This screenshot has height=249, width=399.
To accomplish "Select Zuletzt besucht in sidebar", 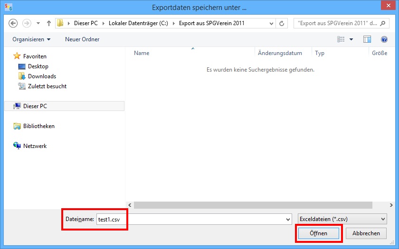I will (47, 86).
